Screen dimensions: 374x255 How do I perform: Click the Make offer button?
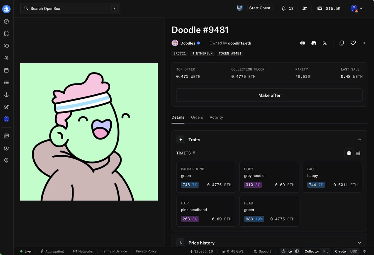(x=269, y=95)
